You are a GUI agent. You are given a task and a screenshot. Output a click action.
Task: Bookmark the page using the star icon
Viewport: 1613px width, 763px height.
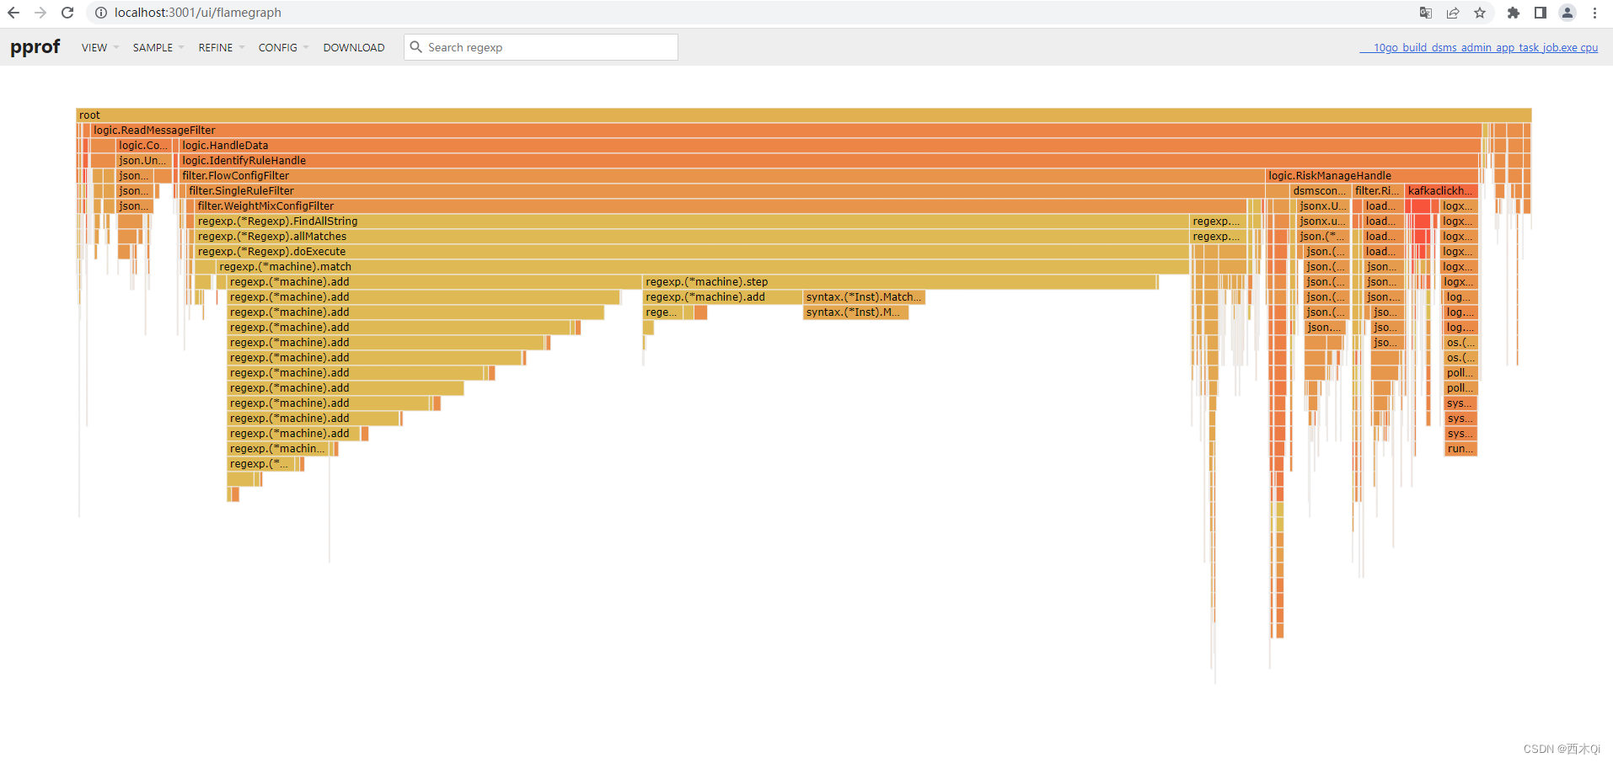[1481, 13]
